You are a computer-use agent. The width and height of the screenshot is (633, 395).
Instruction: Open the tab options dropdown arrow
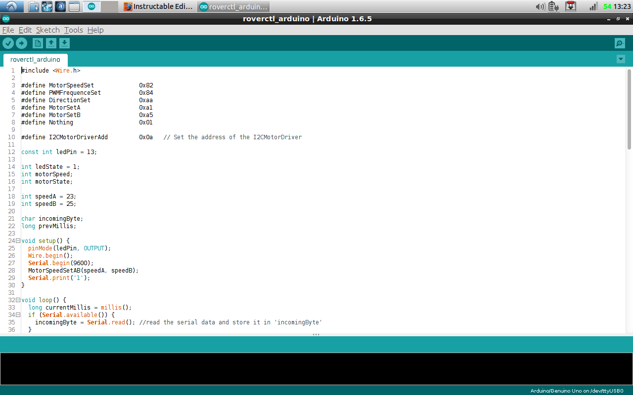621,59
